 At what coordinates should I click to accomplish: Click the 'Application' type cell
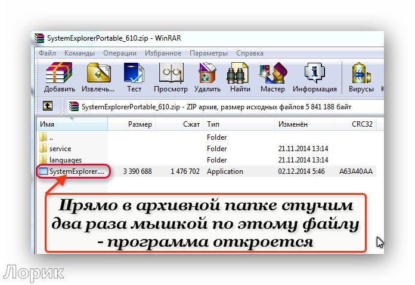click(x=225, y=171)
